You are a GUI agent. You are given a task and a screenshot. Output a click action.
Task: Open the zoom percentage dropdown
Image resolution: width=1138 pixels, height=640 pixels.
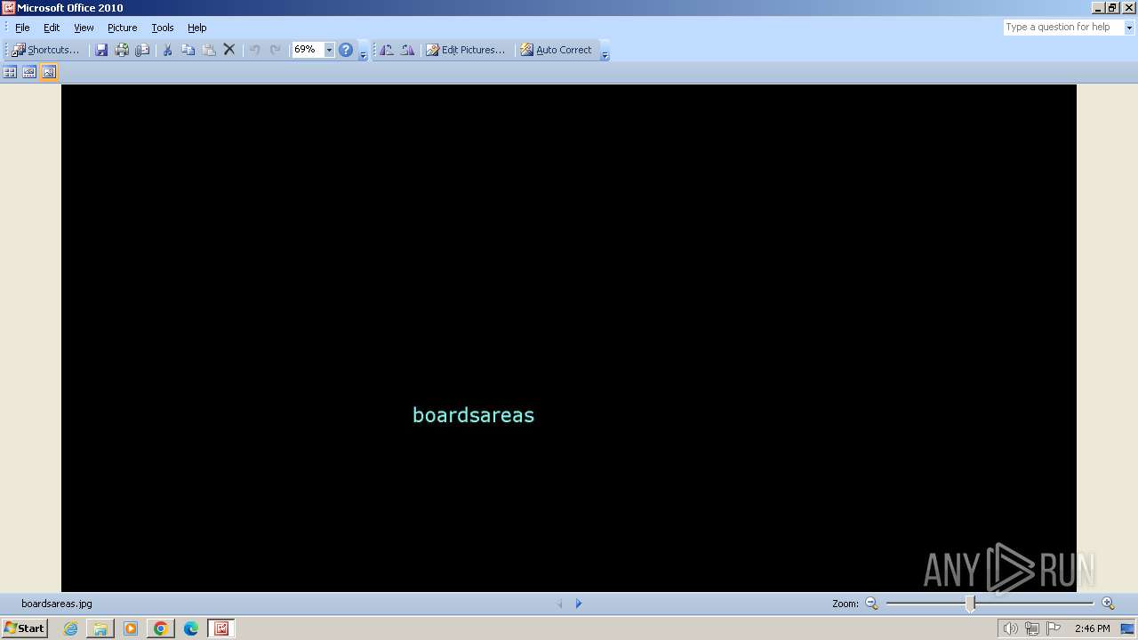click(x=329, y=50)
